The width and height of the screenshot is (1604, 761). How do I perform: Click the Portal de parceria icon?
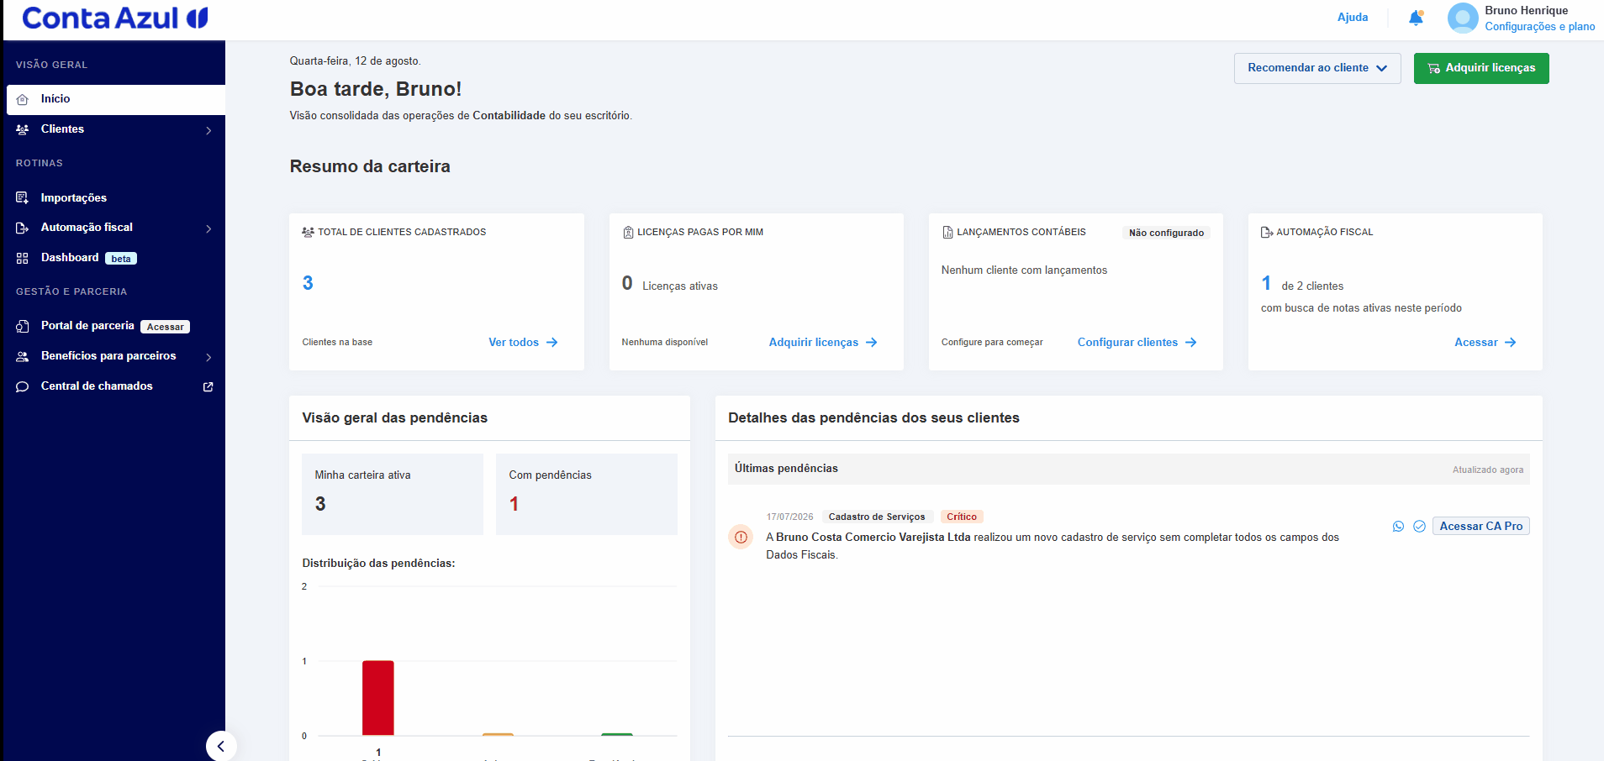point(23,326)
